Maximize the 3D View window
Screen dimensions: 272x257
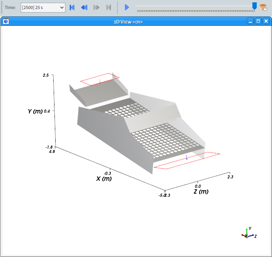coord(258,22)
